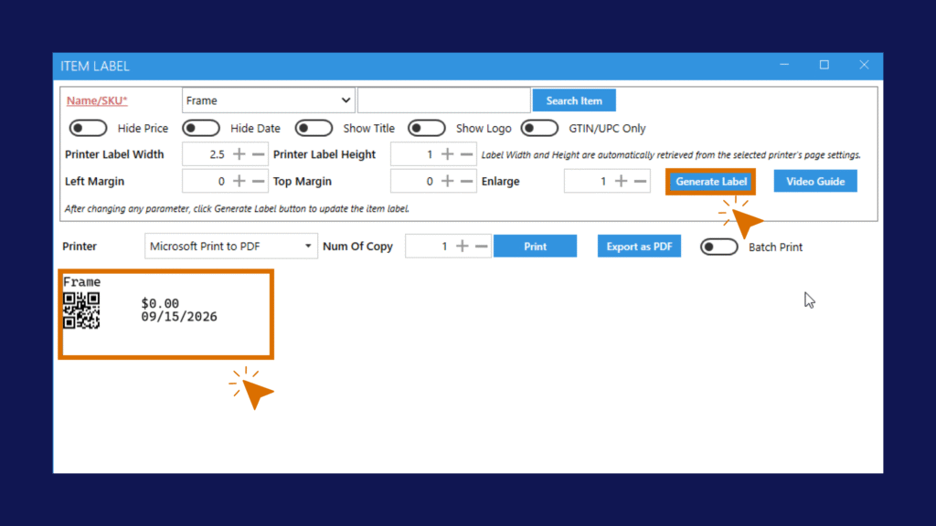
Task: Increase Printer Label Height with plus icon
Action: pos(447,154)
